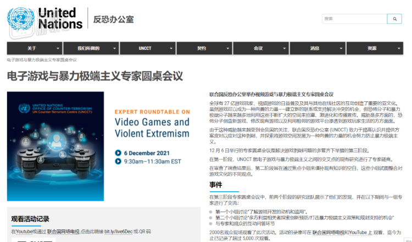Click the United Nations emblem logo

[x=20, y=19]
